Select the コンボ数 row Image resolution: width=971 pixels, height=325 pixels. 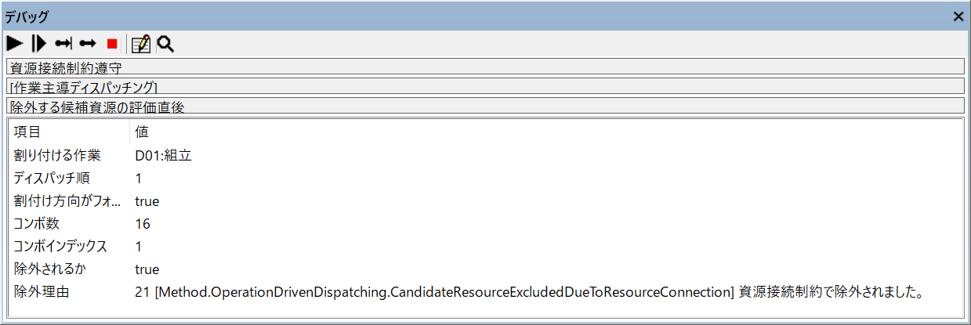coord(38,224)
